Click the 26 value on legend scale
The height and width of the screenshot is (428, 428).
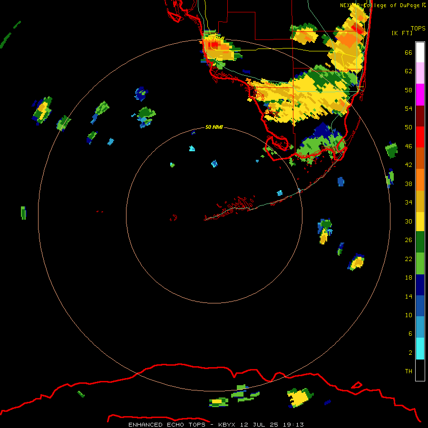[x=409, y=240]
